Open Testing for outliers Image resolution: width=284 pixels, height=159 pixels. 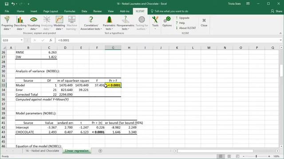pos(142,23)
